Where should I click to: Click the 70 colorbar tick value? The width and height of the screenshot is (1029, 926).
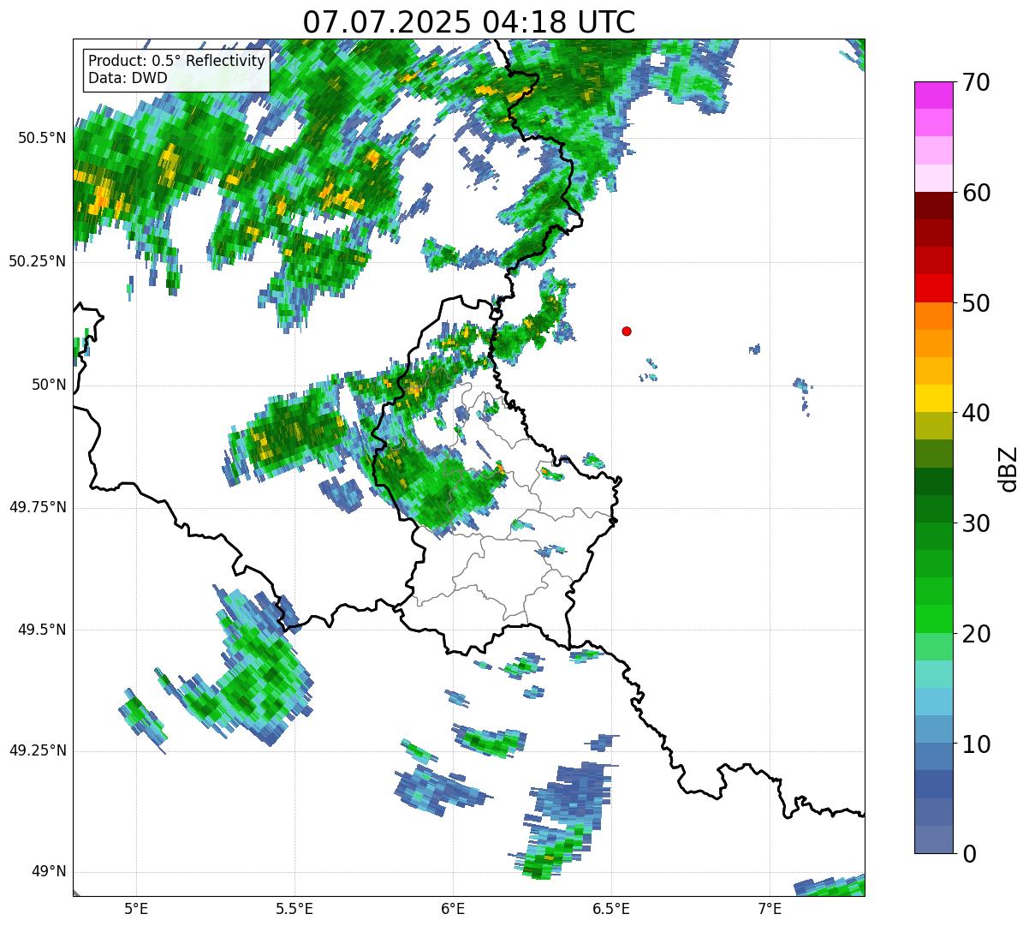pyautogui.click(x=976, y=82)
